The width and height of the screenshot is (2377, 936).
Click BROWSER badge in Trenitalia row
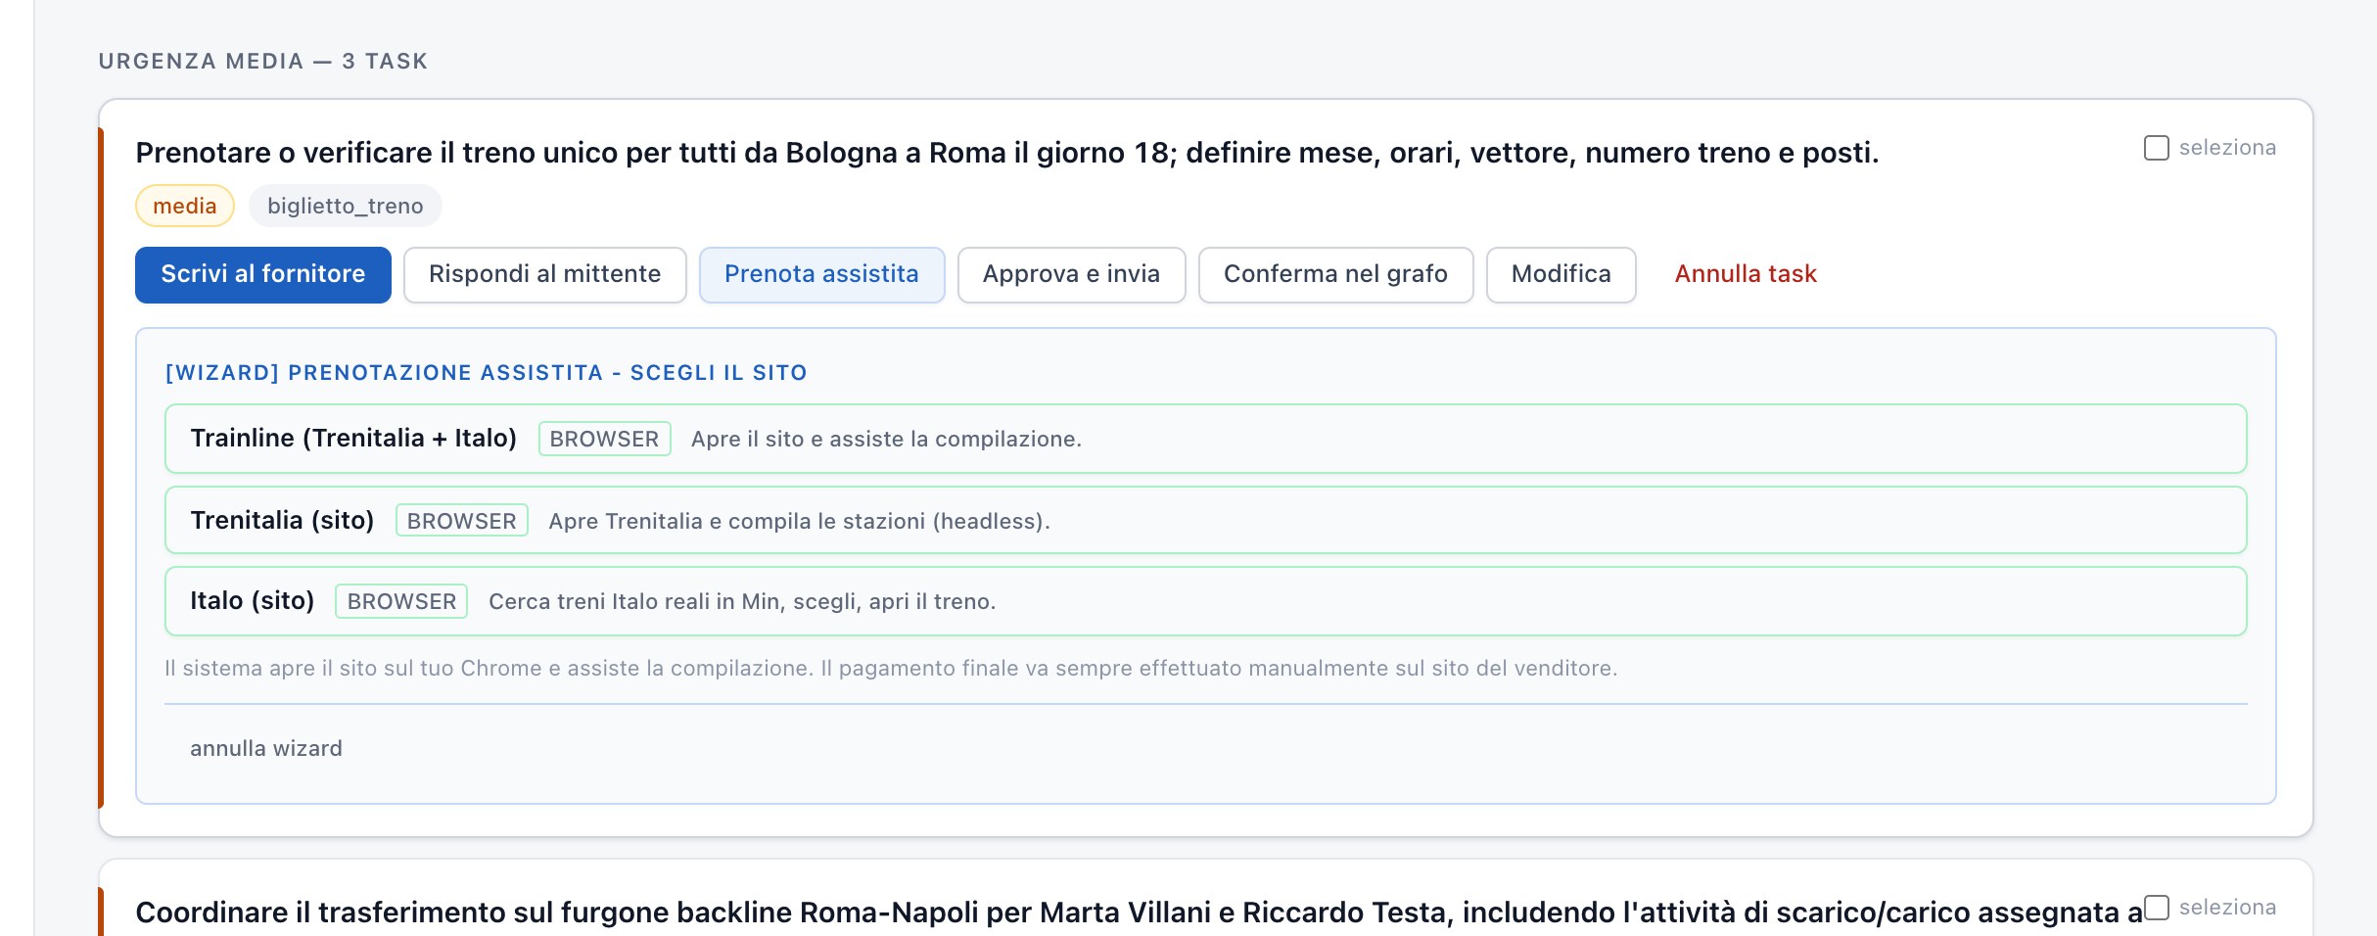click(461, 521)
